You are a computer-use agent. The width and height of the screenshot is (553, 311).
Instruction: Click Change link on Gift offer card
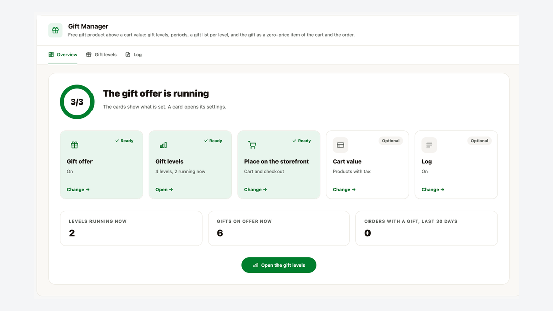[x=78, y=190]
